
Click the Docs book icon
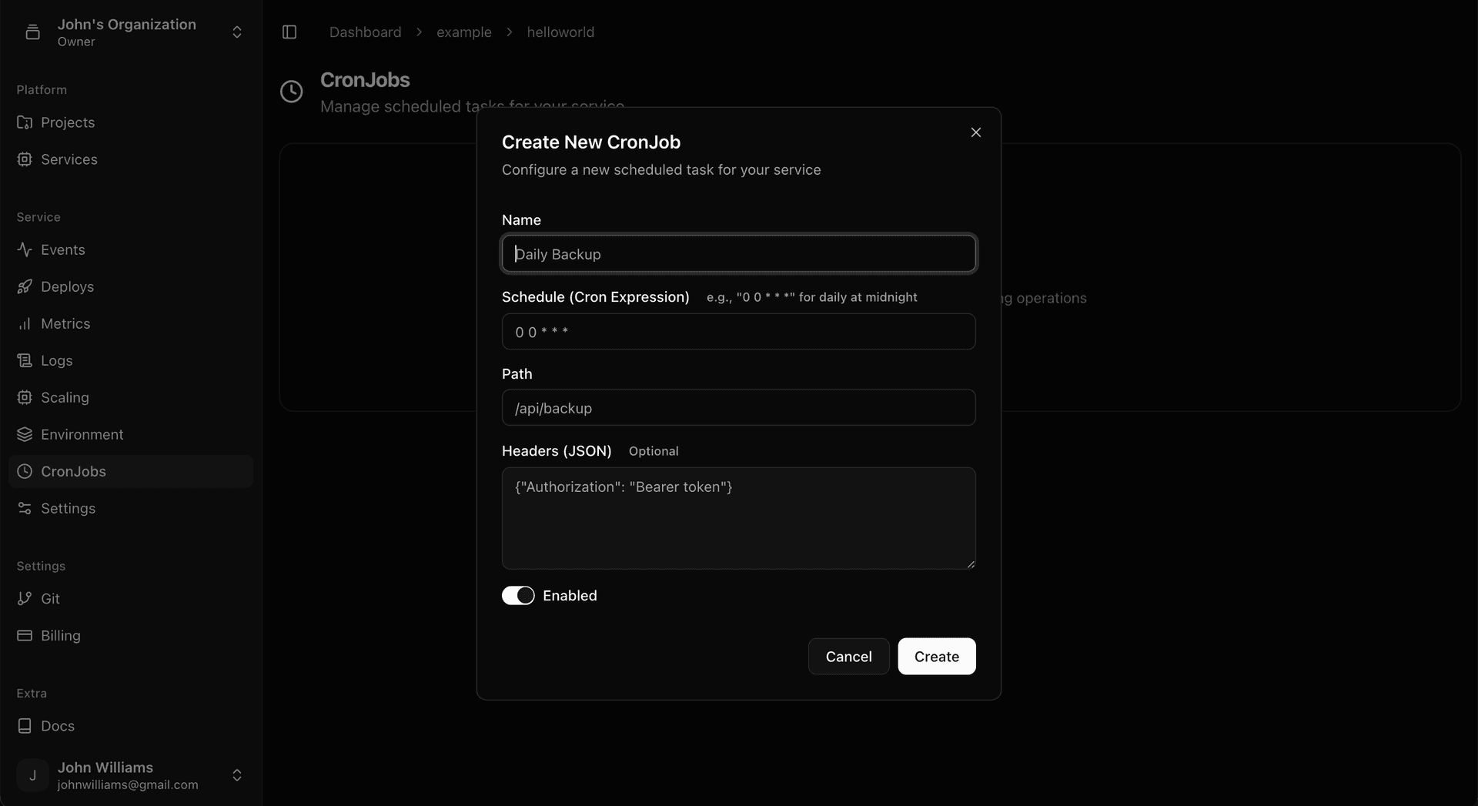(x=25, y=727)
